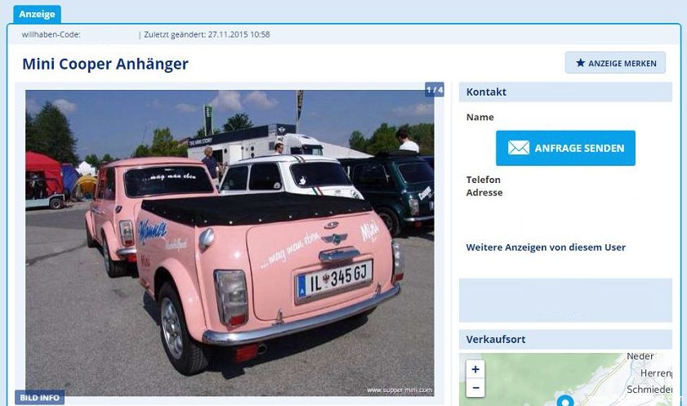Open the pink Mini trailer photo
This screenshot has height=406, width=687.
(230, 243)
